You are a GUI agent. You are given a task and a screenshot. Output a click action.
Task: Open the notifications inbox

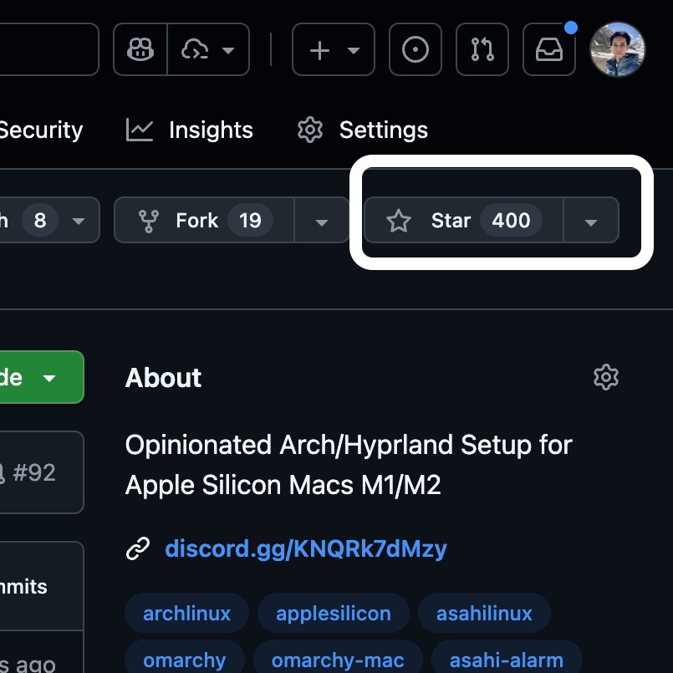[x=549, y=49]
